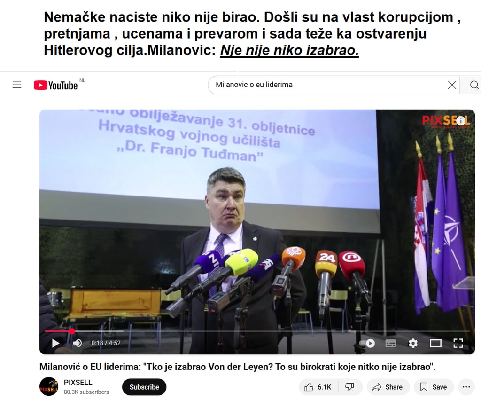Mute the video volume
Viewport: 481px width, 400px height.
[78, 343]
